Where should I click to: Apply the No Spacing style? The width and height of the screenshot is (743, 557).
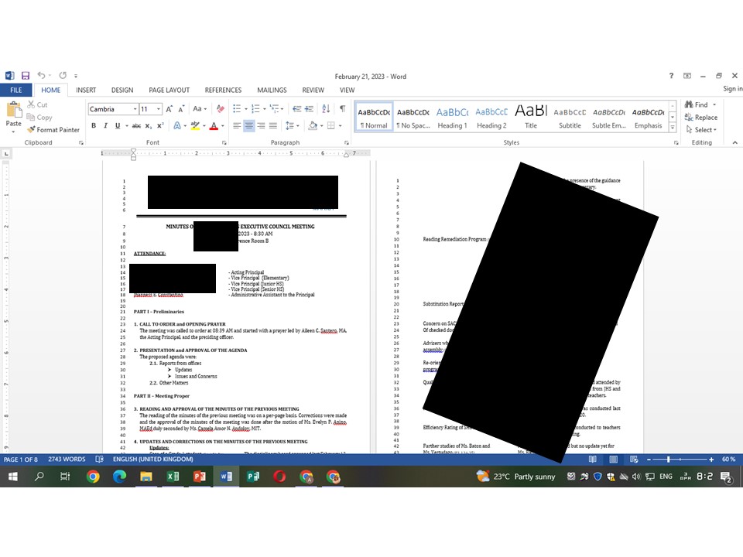413,117
